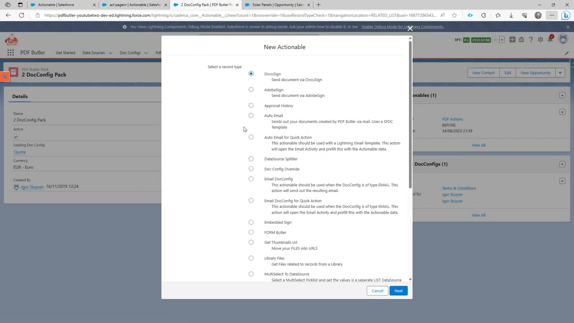Select the Email DocConfig radio
Viewport: 574px width, 323px height.
pos(251,179)
